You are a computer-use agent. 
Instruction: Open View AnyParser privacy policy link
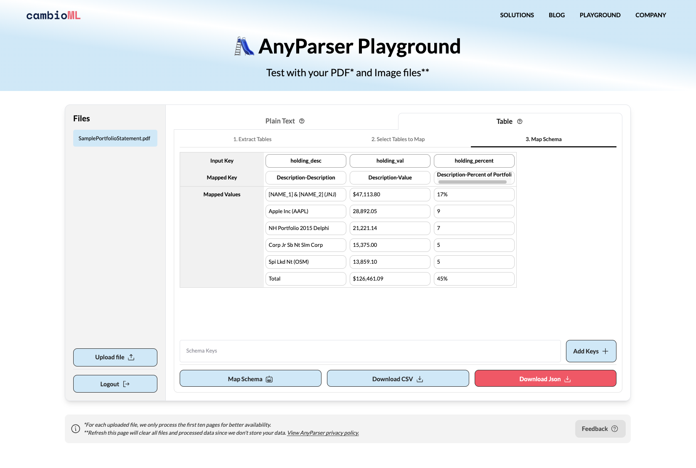click(323, 433)
